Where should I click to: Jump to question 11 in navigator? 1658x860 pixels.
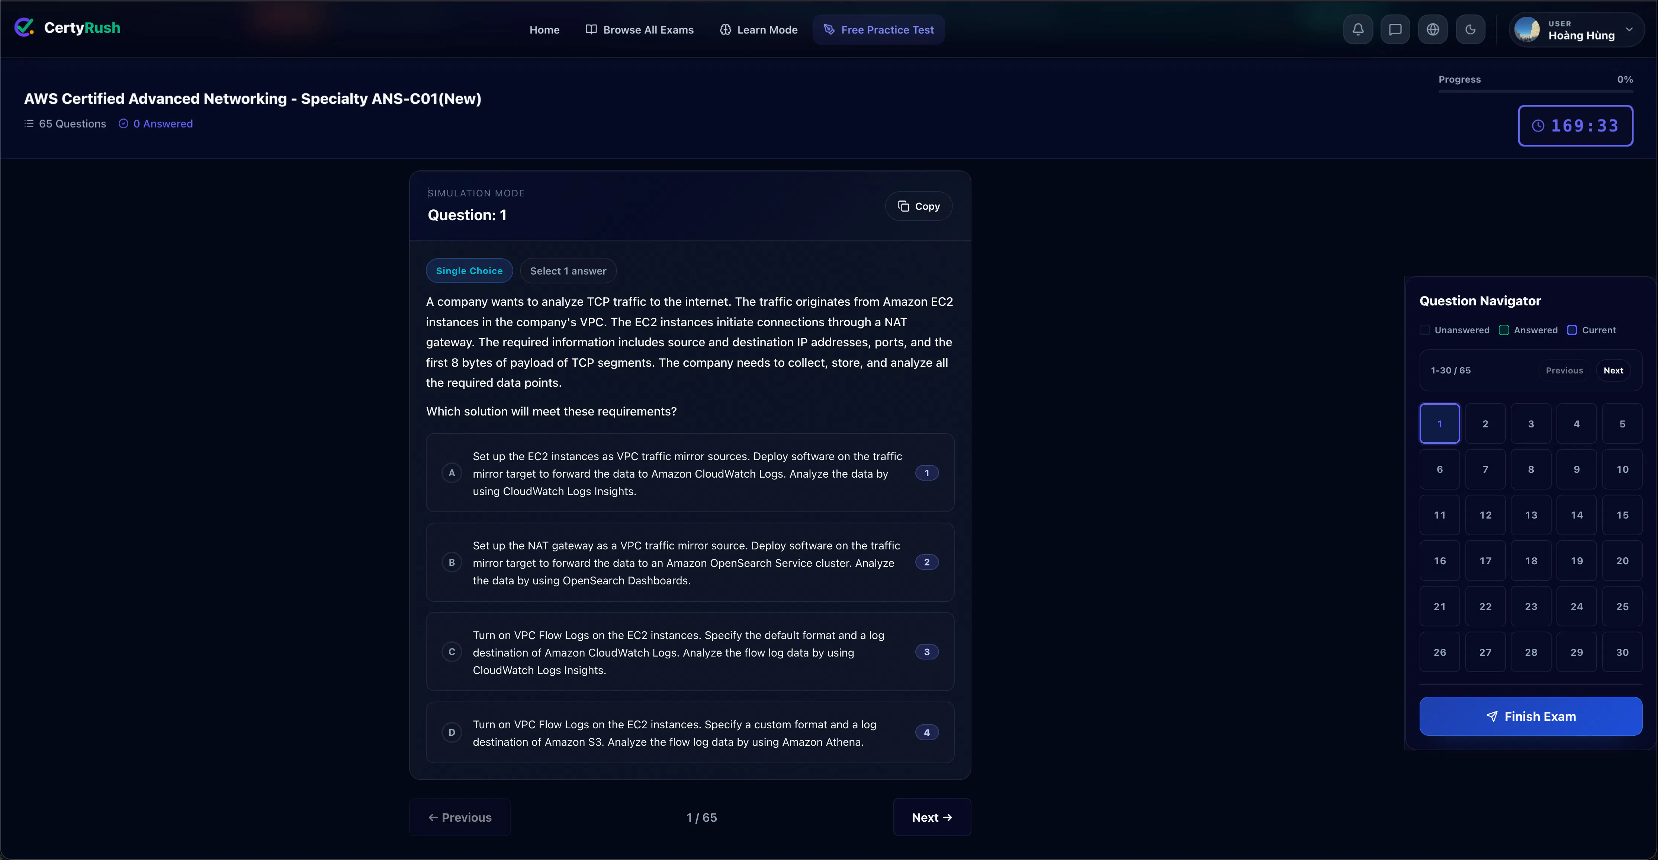(x=1440, y=515)
